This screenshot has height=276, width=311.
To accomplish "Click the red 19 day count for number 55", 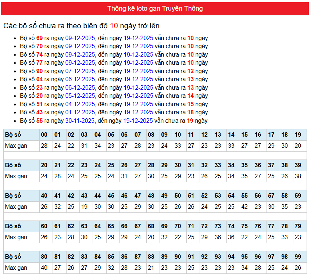I will tap(190, 121).
